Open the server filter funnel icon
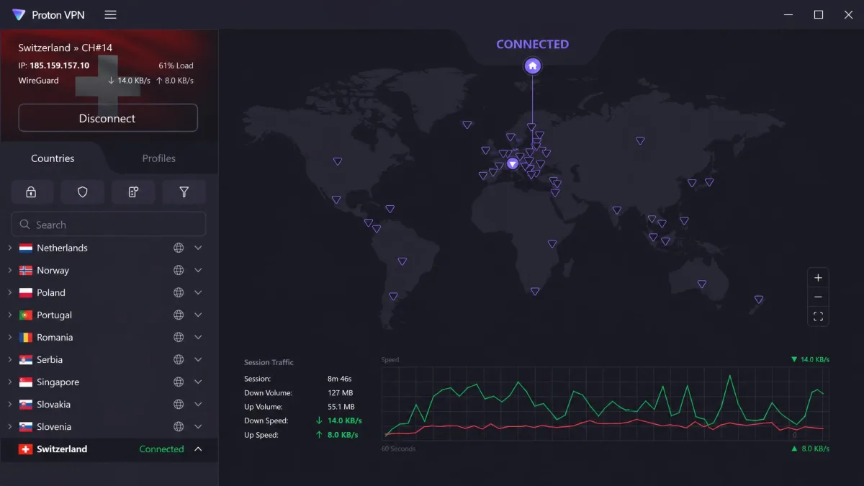The width and height of the screenshot is (864, 486). (184, 192)
